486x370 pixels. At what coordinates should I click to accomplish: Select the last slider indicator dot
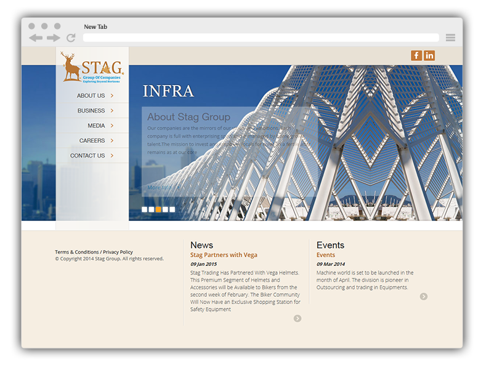(172, 209)
